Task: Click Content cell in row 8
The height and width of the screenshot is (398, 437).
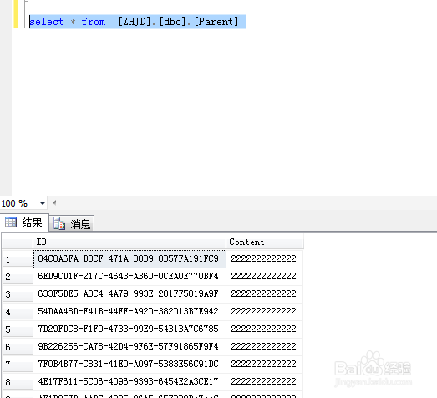Action: tap(265, 382)
